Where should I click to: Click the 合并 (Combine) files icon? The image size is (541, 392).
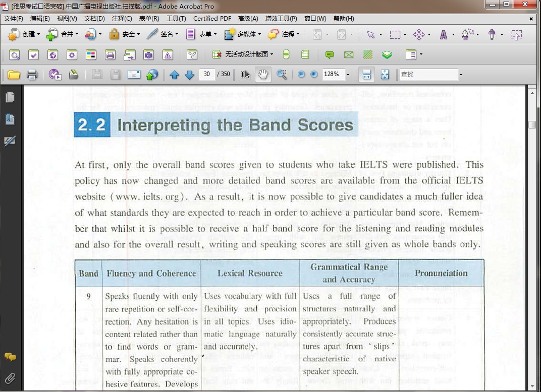52,34
